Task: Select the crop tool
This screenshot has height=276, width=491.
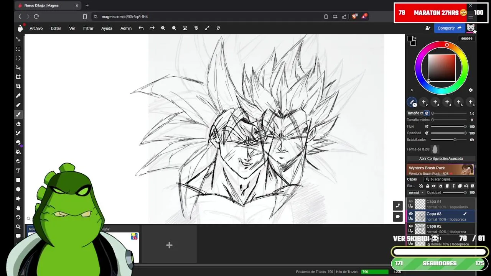Action: pyautogui.click(x=18, y=86)
